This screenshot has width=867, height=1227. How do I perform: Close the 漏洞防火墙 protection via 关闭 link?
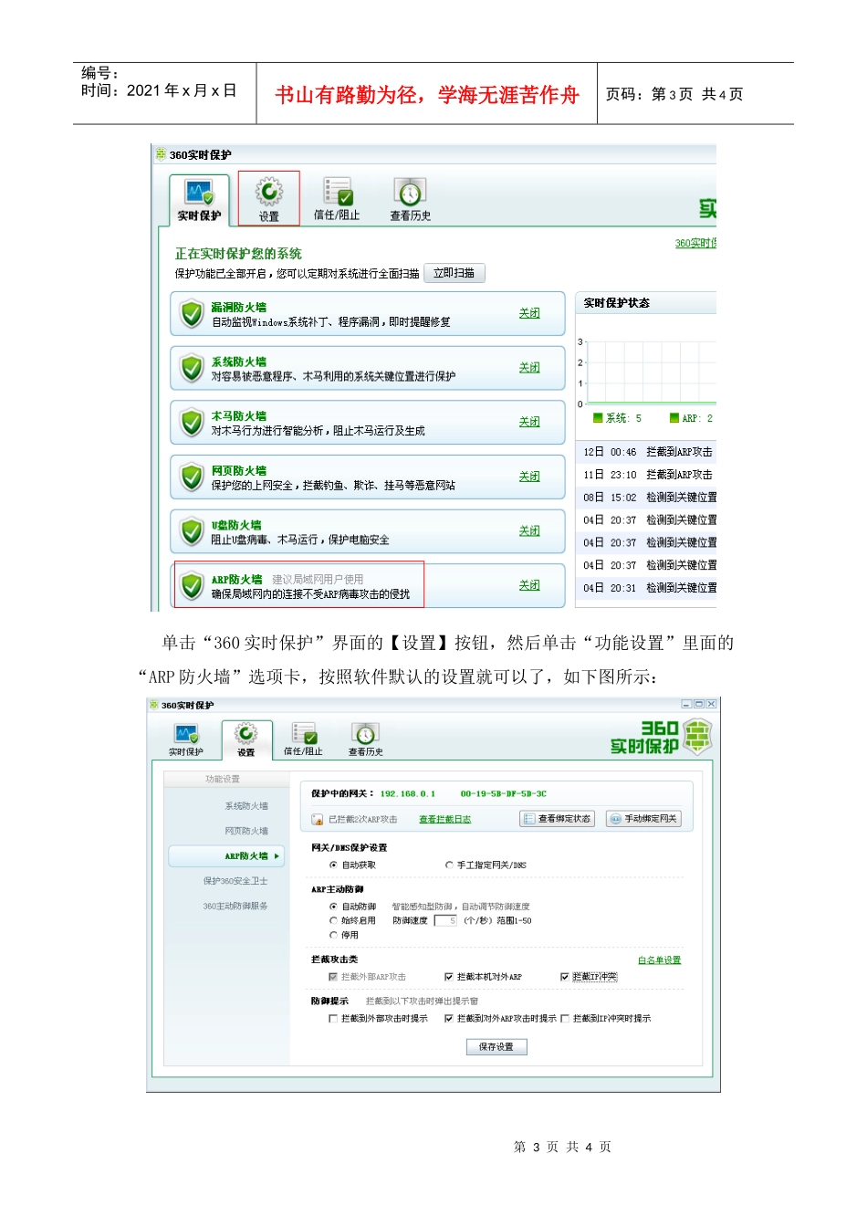click(x=529, y=313)
